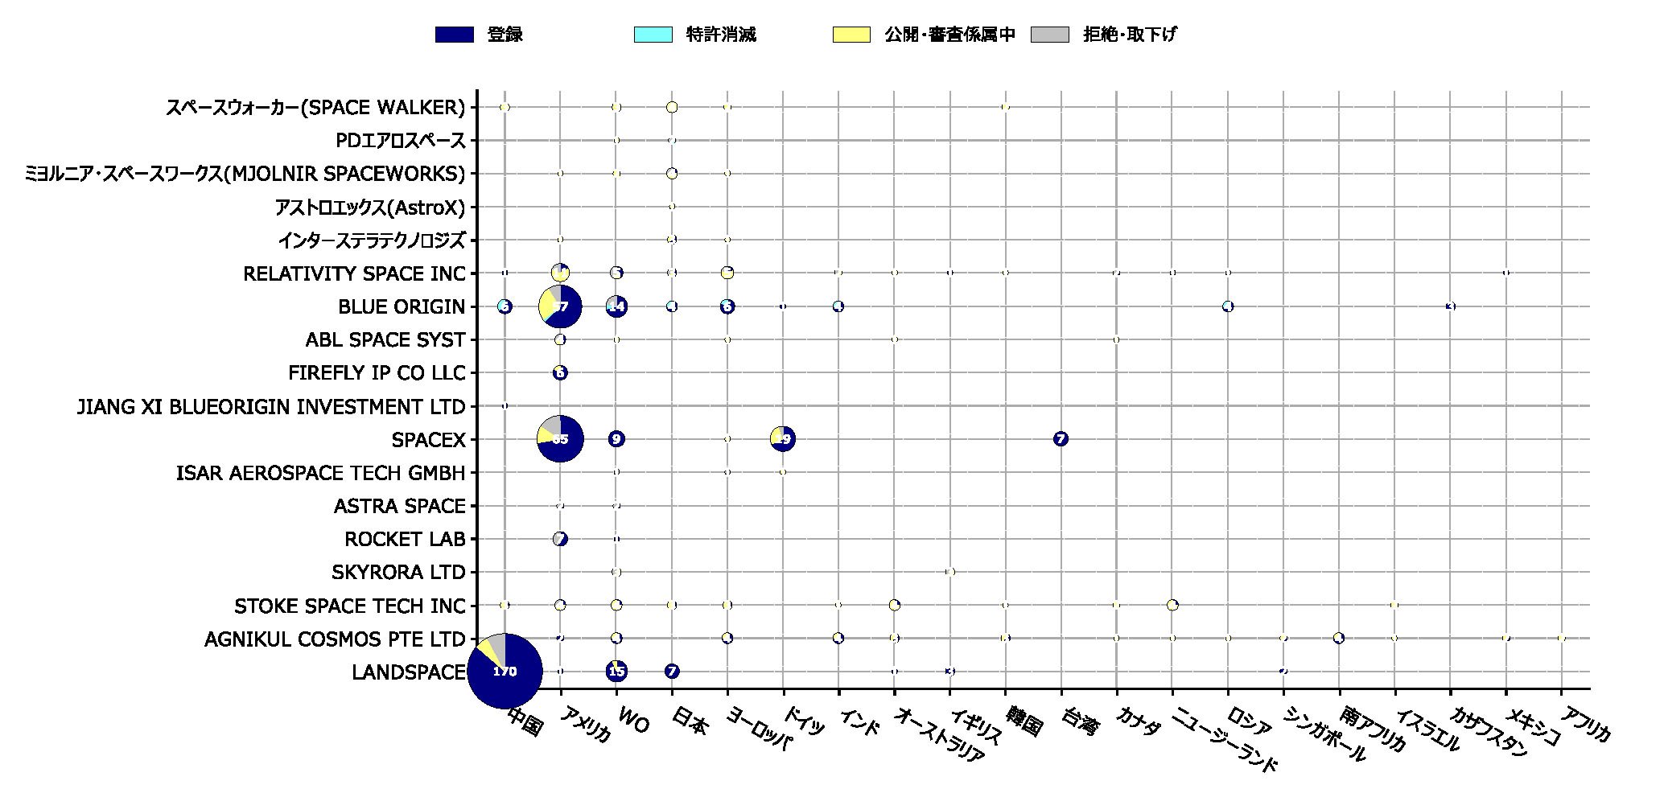Click the アストロエックス(AstroX) row label
Viewport: 1664px width, 789px height.
[370, 208]
